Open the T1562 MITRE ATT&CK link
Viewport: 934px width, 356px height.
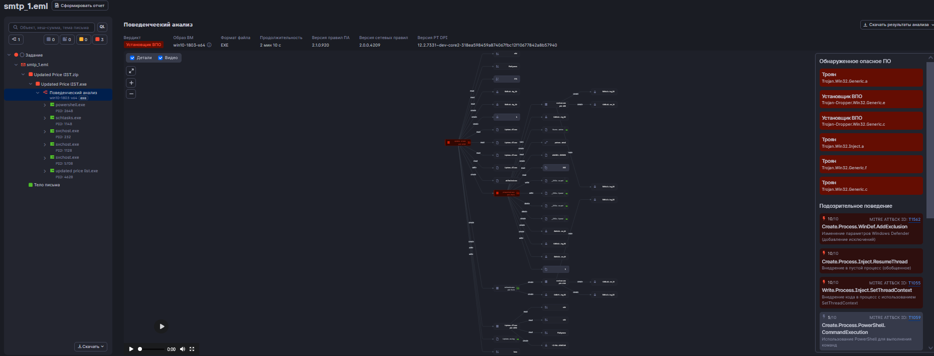914,219
